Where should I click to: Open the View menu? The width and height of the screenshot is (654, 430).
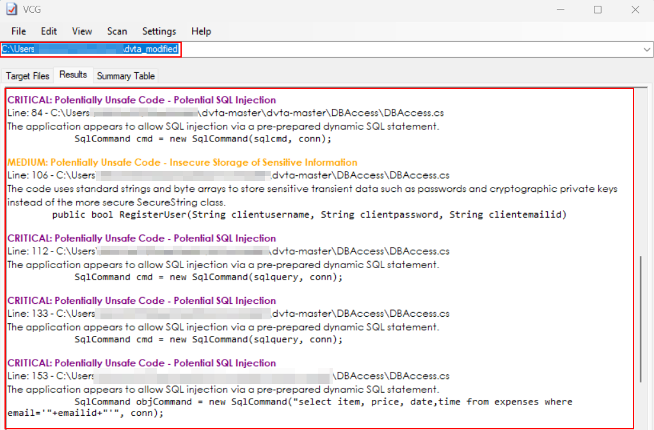pyautogui.click(x=82, y=31)
